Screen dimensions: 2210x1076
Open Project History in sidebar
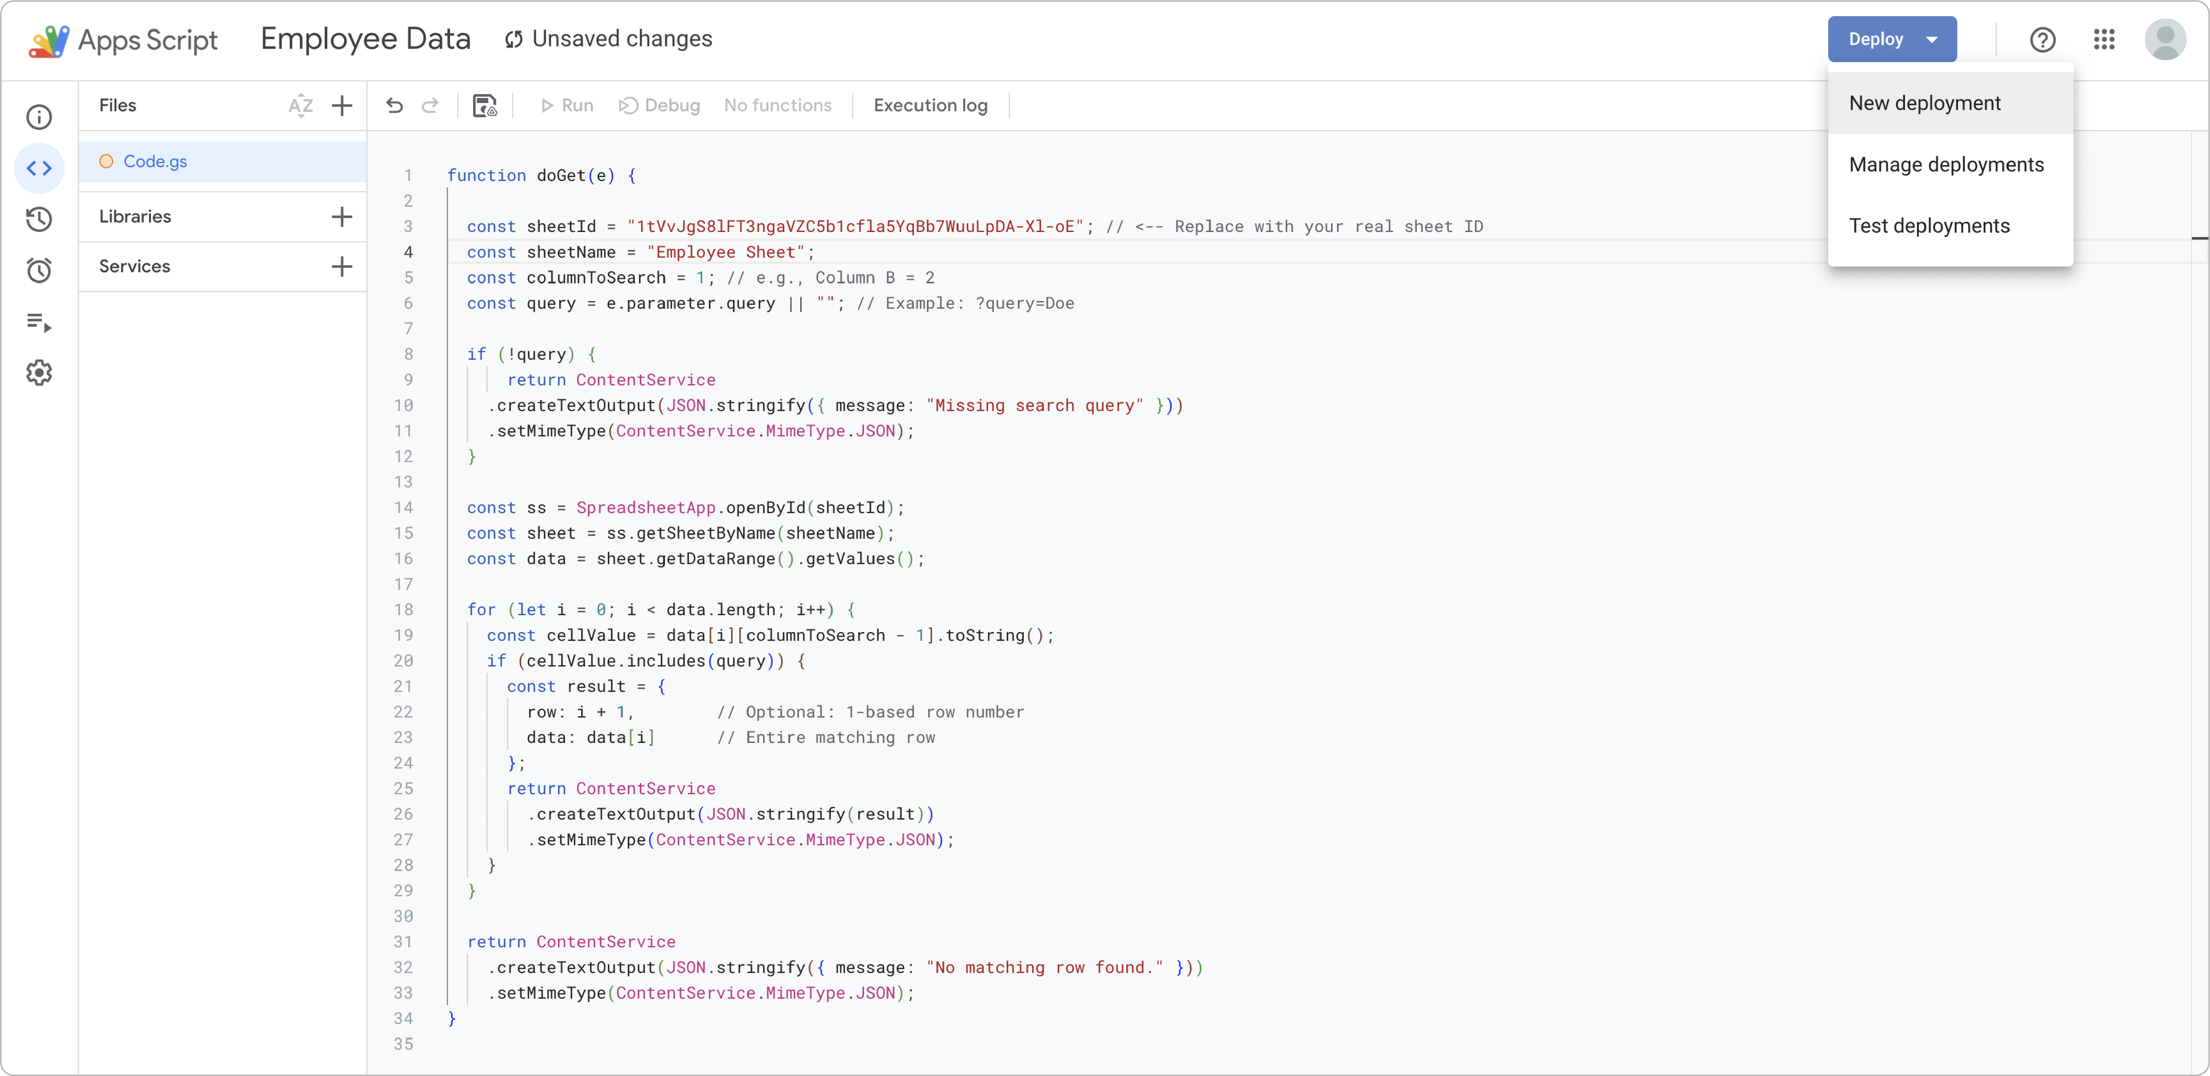pos(39,220)
